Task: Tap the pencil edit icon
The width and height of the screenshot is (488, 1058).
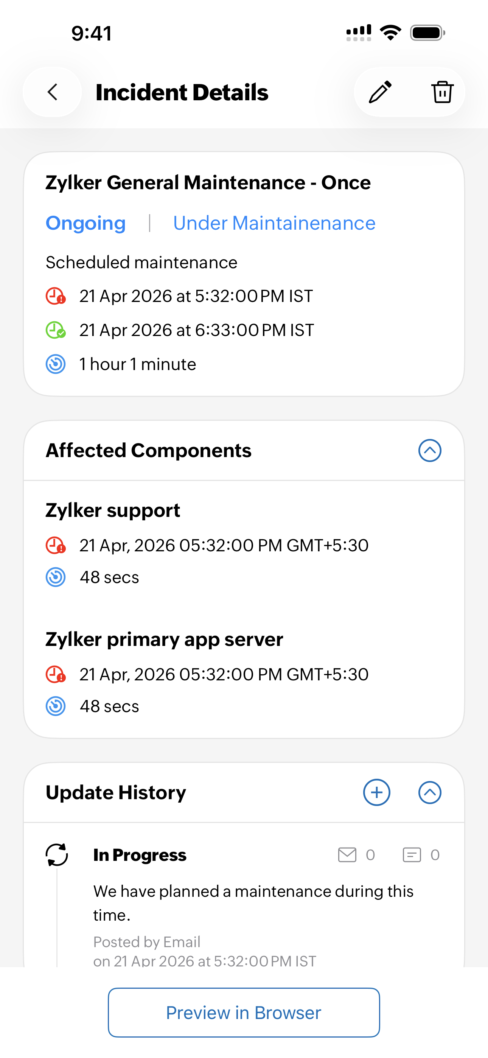Action: coord(380,92)
